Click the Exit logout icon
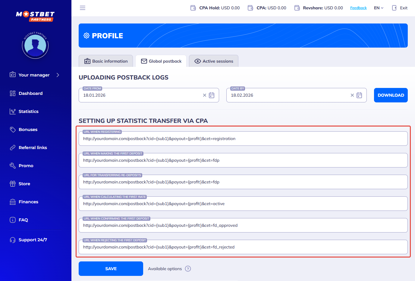 [394, 8]
